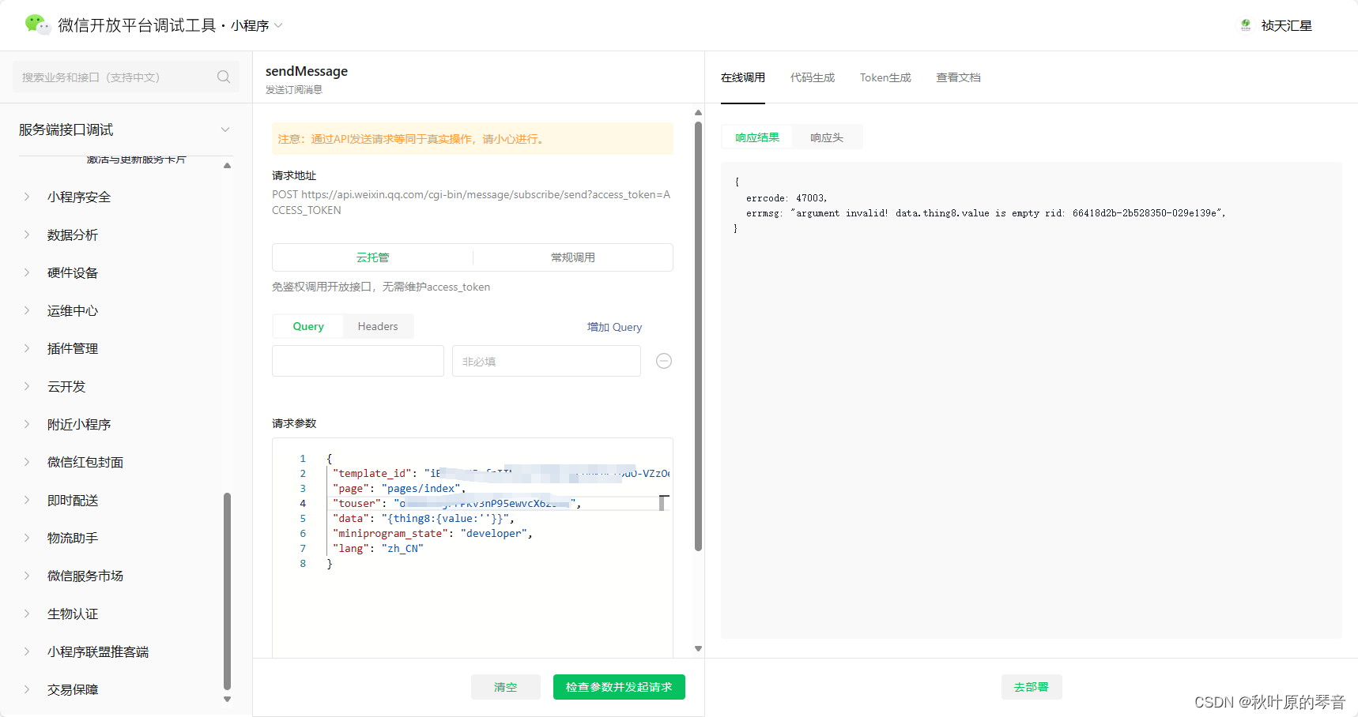Open 生物认证 in the sidebar

[x=73, y=614]
